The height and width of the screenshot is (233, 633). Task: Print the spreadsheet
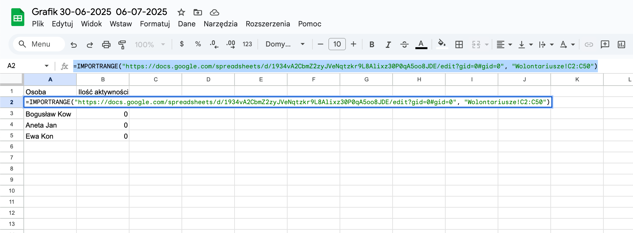coord(106,44)
